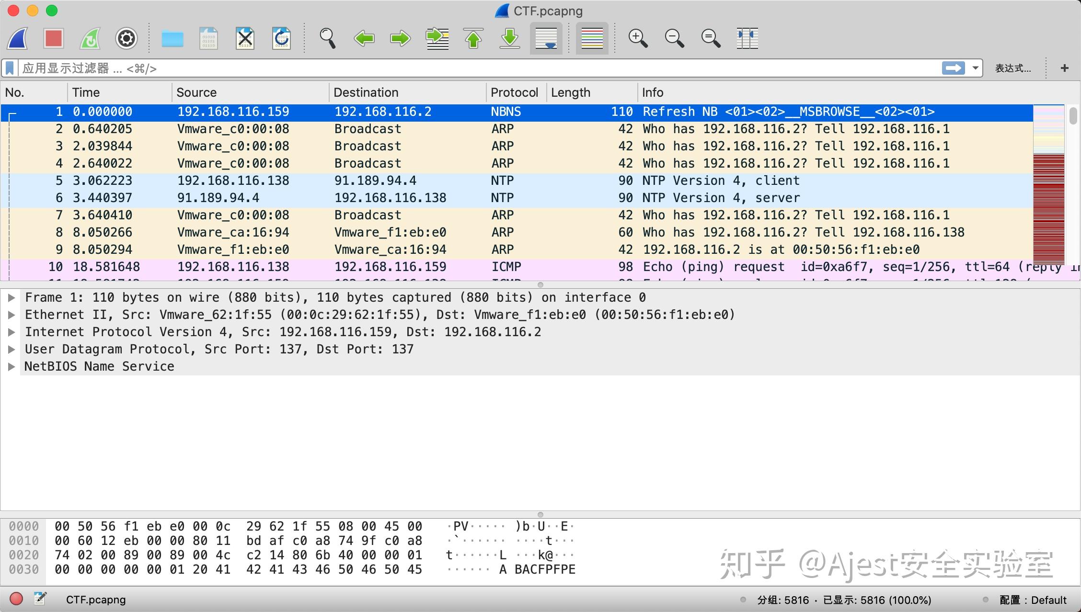The width and height of the screenshot is (1081, 612).
Task: Stop the current packet capture
Action: [x=53, y=38]
